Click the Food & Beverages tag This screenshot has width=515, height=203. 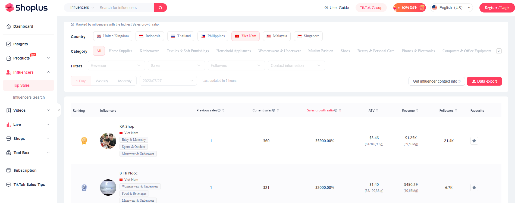tap(134, 193)
